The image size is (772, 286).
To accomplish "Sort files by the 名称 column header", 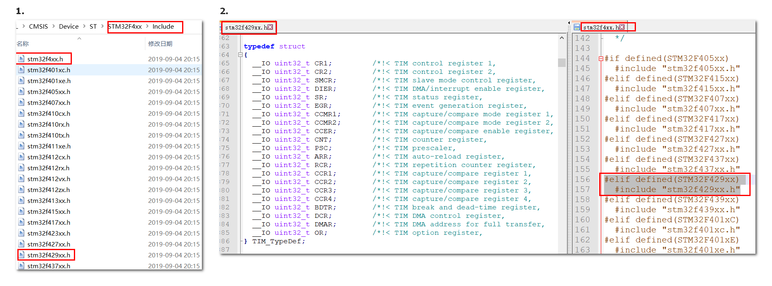I will tap(23, 44).
